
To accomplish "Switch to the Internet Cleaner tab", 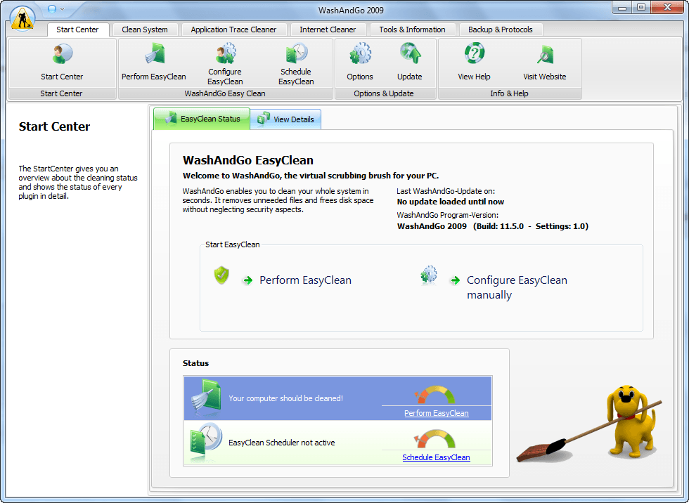I will click(x=328, y=30).
